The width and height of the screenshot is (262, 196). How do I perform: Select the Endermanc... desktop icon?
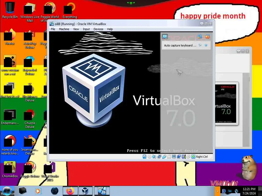point(10,117)
